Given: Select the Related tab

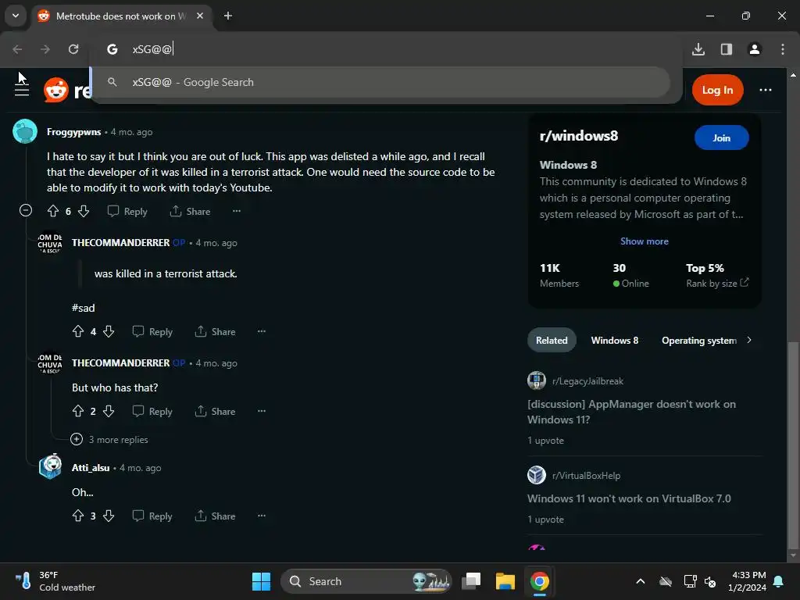Looking at the screenshot, I should tap(552, 341).
